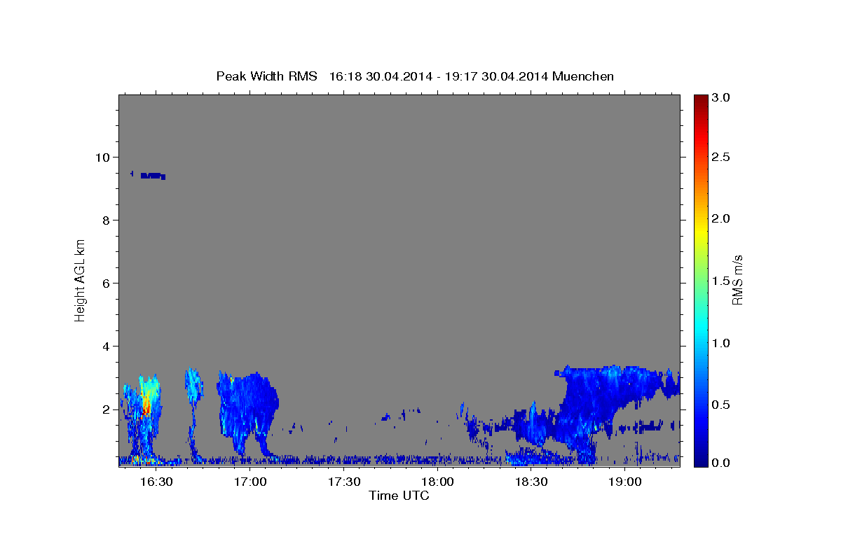Click the height tick label 2
Screen dimensions: 841x560
[107, 409]
